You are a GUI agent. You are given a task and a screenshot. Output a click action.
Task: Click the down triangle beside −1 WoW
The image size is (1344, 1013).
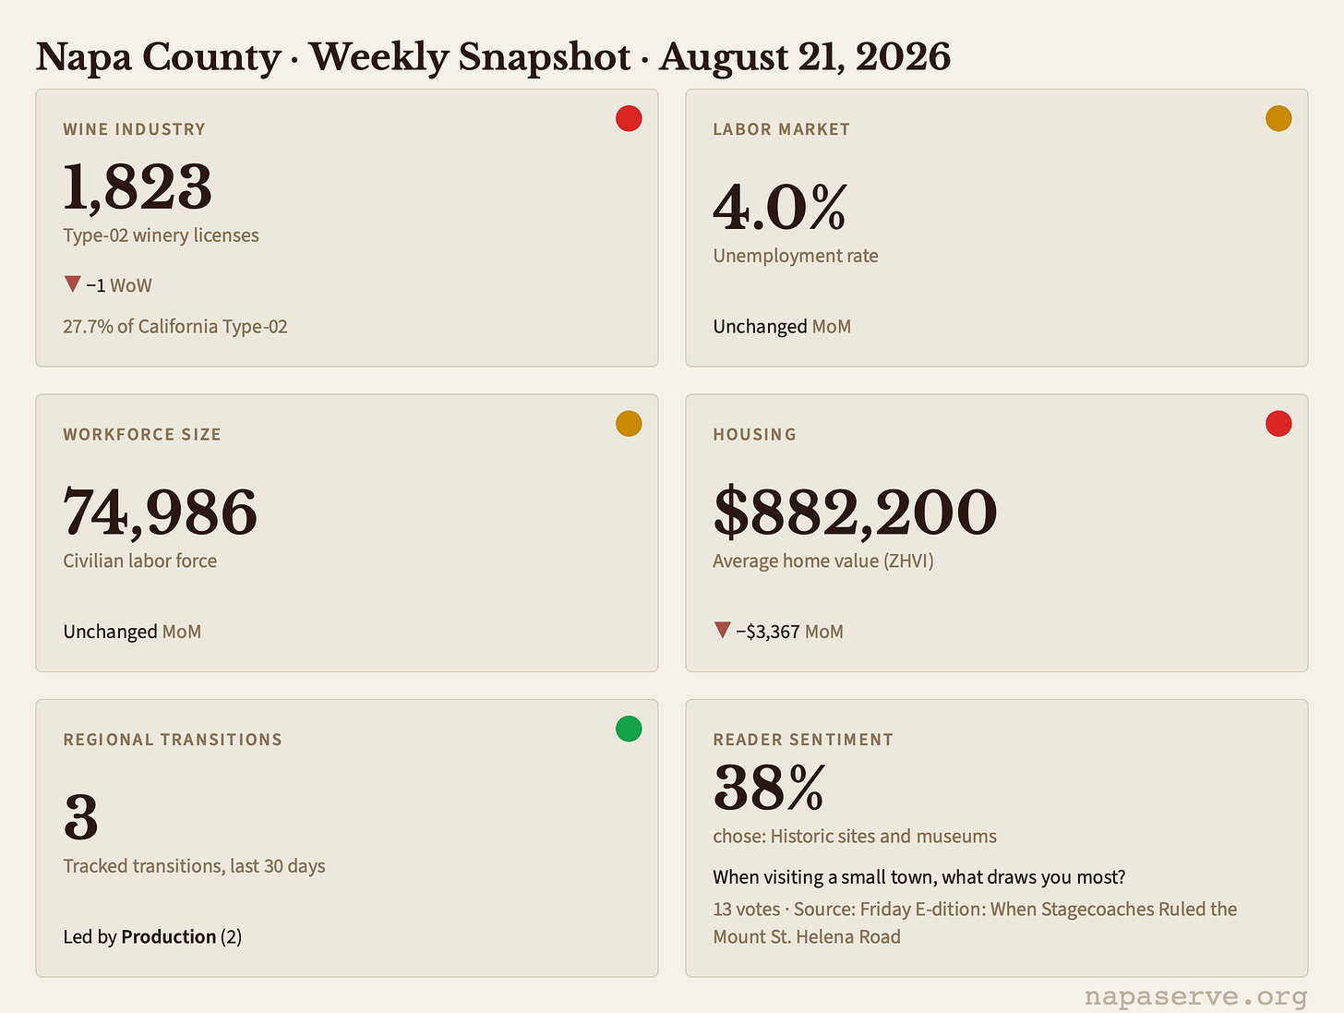tap(72, 283)
